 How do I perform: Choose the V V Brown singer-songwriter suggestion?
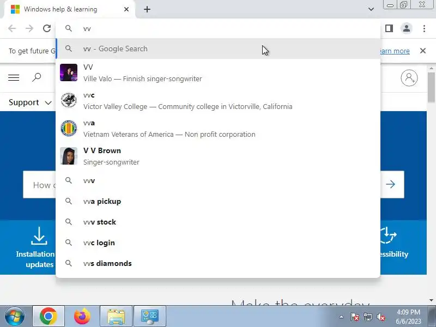click(218, 156)
